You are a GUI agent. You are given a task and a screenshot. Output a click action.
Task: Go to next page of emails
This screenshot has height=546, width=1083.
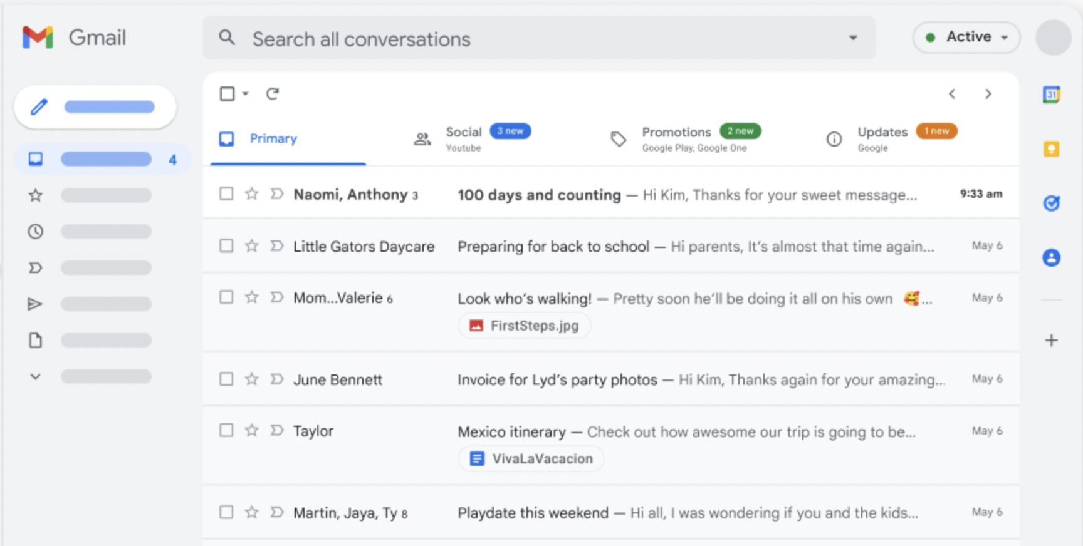988,94
